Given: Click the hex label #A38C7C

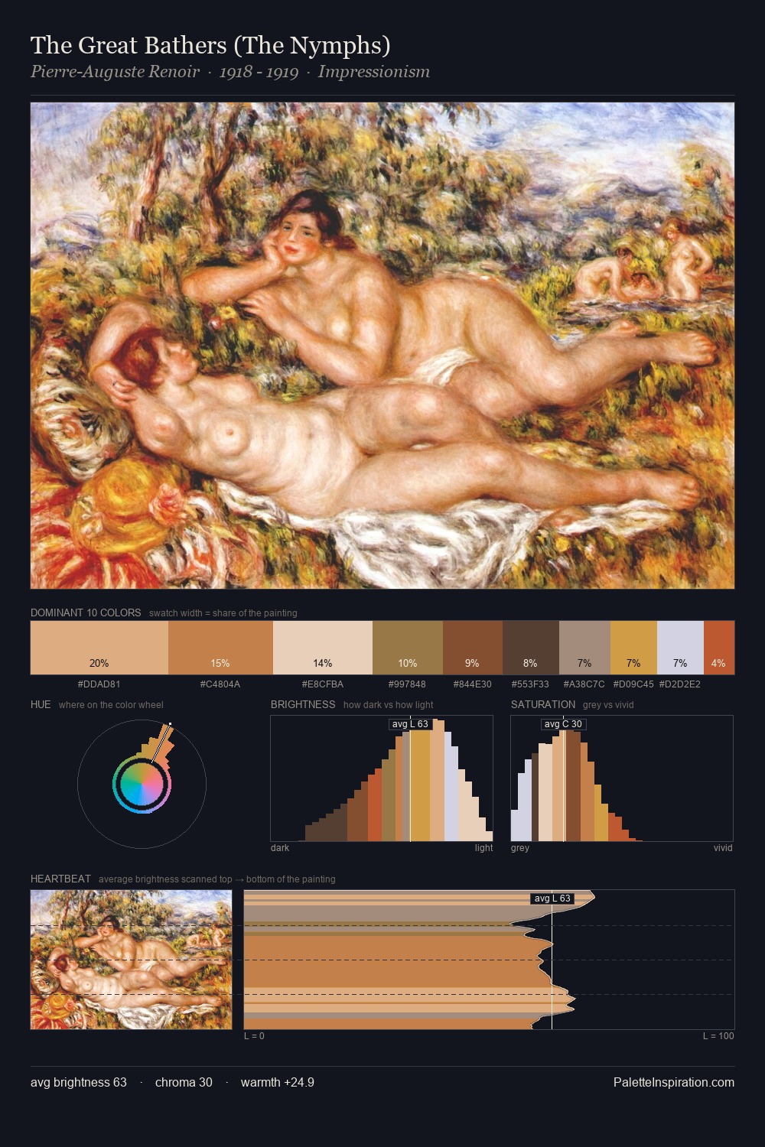Looking at the screenshot, I should tap(584, 684).
